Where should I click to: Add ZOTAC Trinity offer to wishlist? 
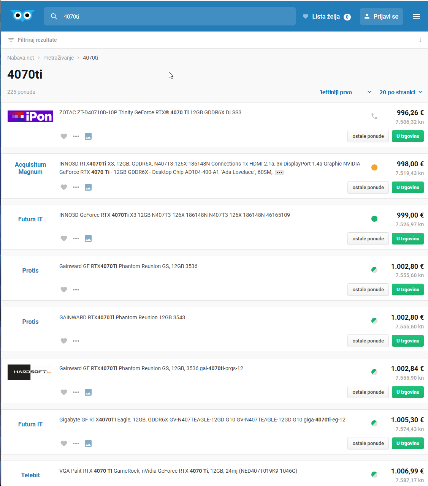pos(64,136)
